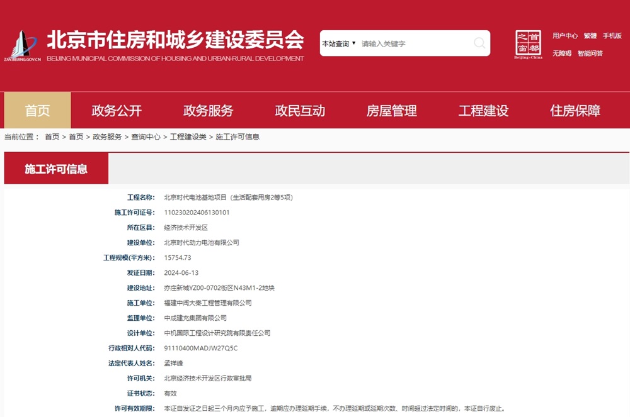Screen dimensions: 630x417
Task: Select the 首页 home tab
Action: tap(38, 111)
